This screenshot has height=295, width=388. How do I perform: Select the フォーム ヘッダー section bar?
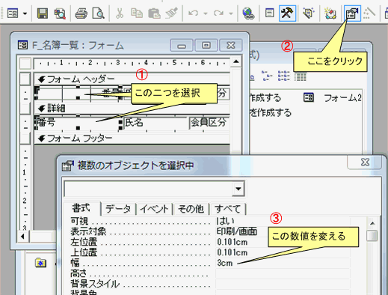pyautogui.click(x=132, y=79)
